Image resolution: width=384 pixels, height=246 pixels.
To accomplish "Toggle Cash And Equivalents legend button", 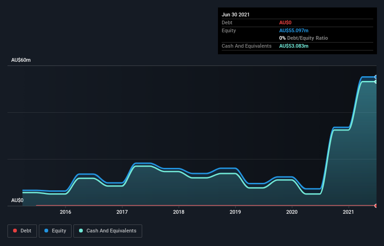I will tap(108, 231).
